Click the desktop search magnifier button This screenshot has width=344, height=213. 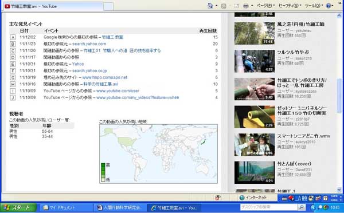(x=301, y=207)
